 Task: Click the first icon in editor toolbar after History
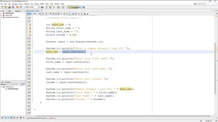coord(40,14)
